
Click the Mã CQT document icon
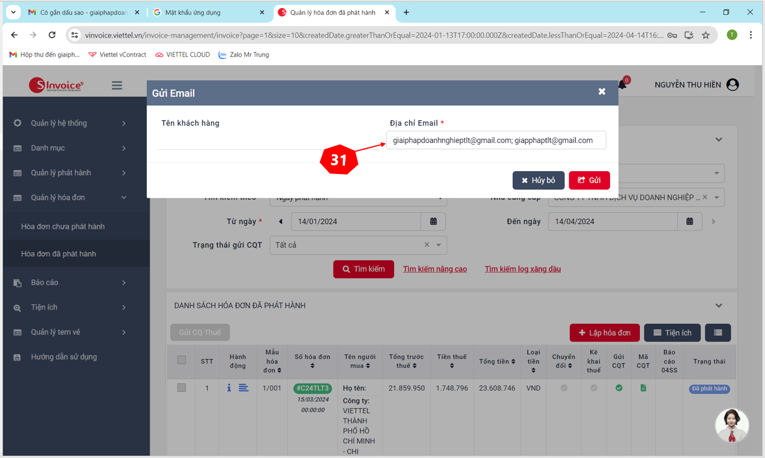click(x=643, y=388)
